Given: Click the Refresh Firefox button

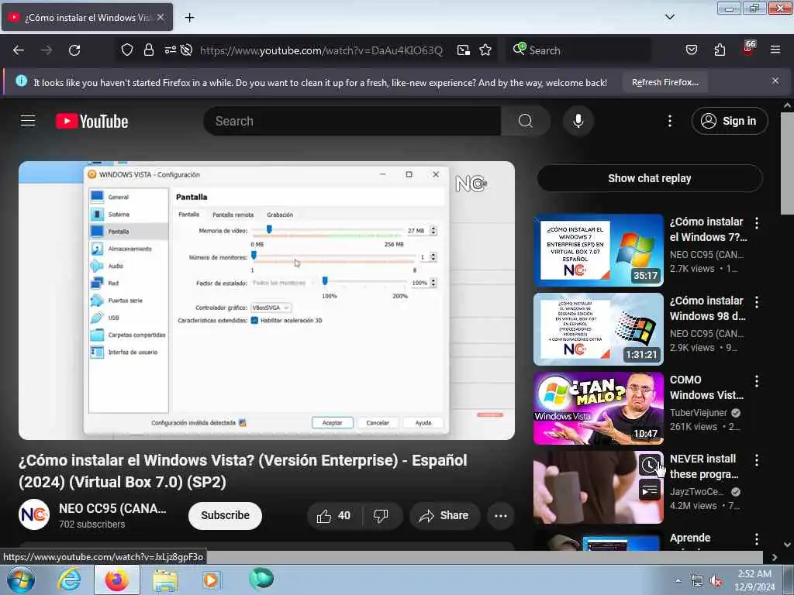Looking at the screenshot, I should point(665,82).
